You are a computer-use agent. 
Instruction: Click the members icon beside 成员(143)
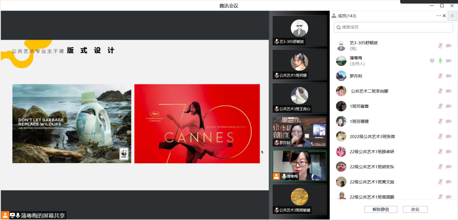tap(334, 16)
